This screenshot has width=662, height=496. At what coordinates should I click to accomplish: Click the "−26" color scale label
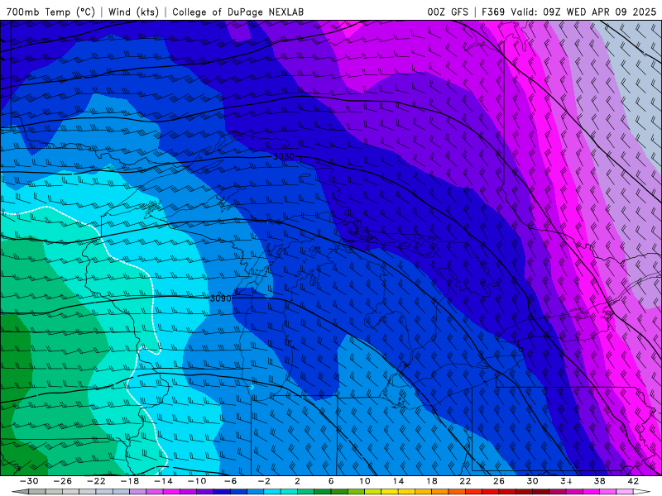63,481
